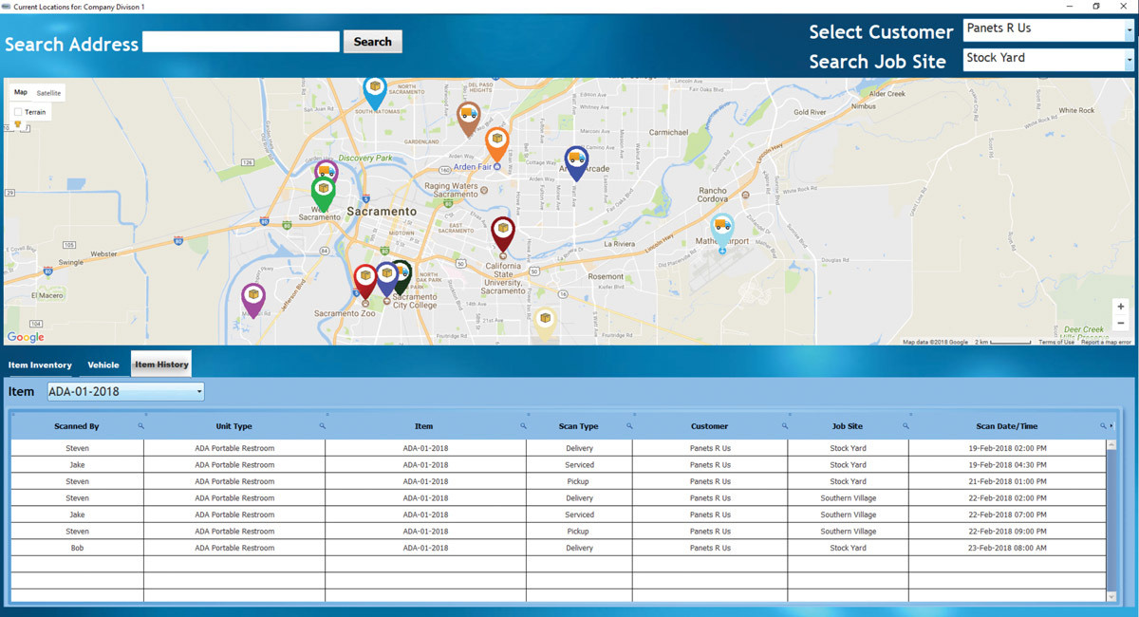Click the filter icon in Job Site column header
The height and width of the screenshot is (617, 1139).
pos(906,426)
